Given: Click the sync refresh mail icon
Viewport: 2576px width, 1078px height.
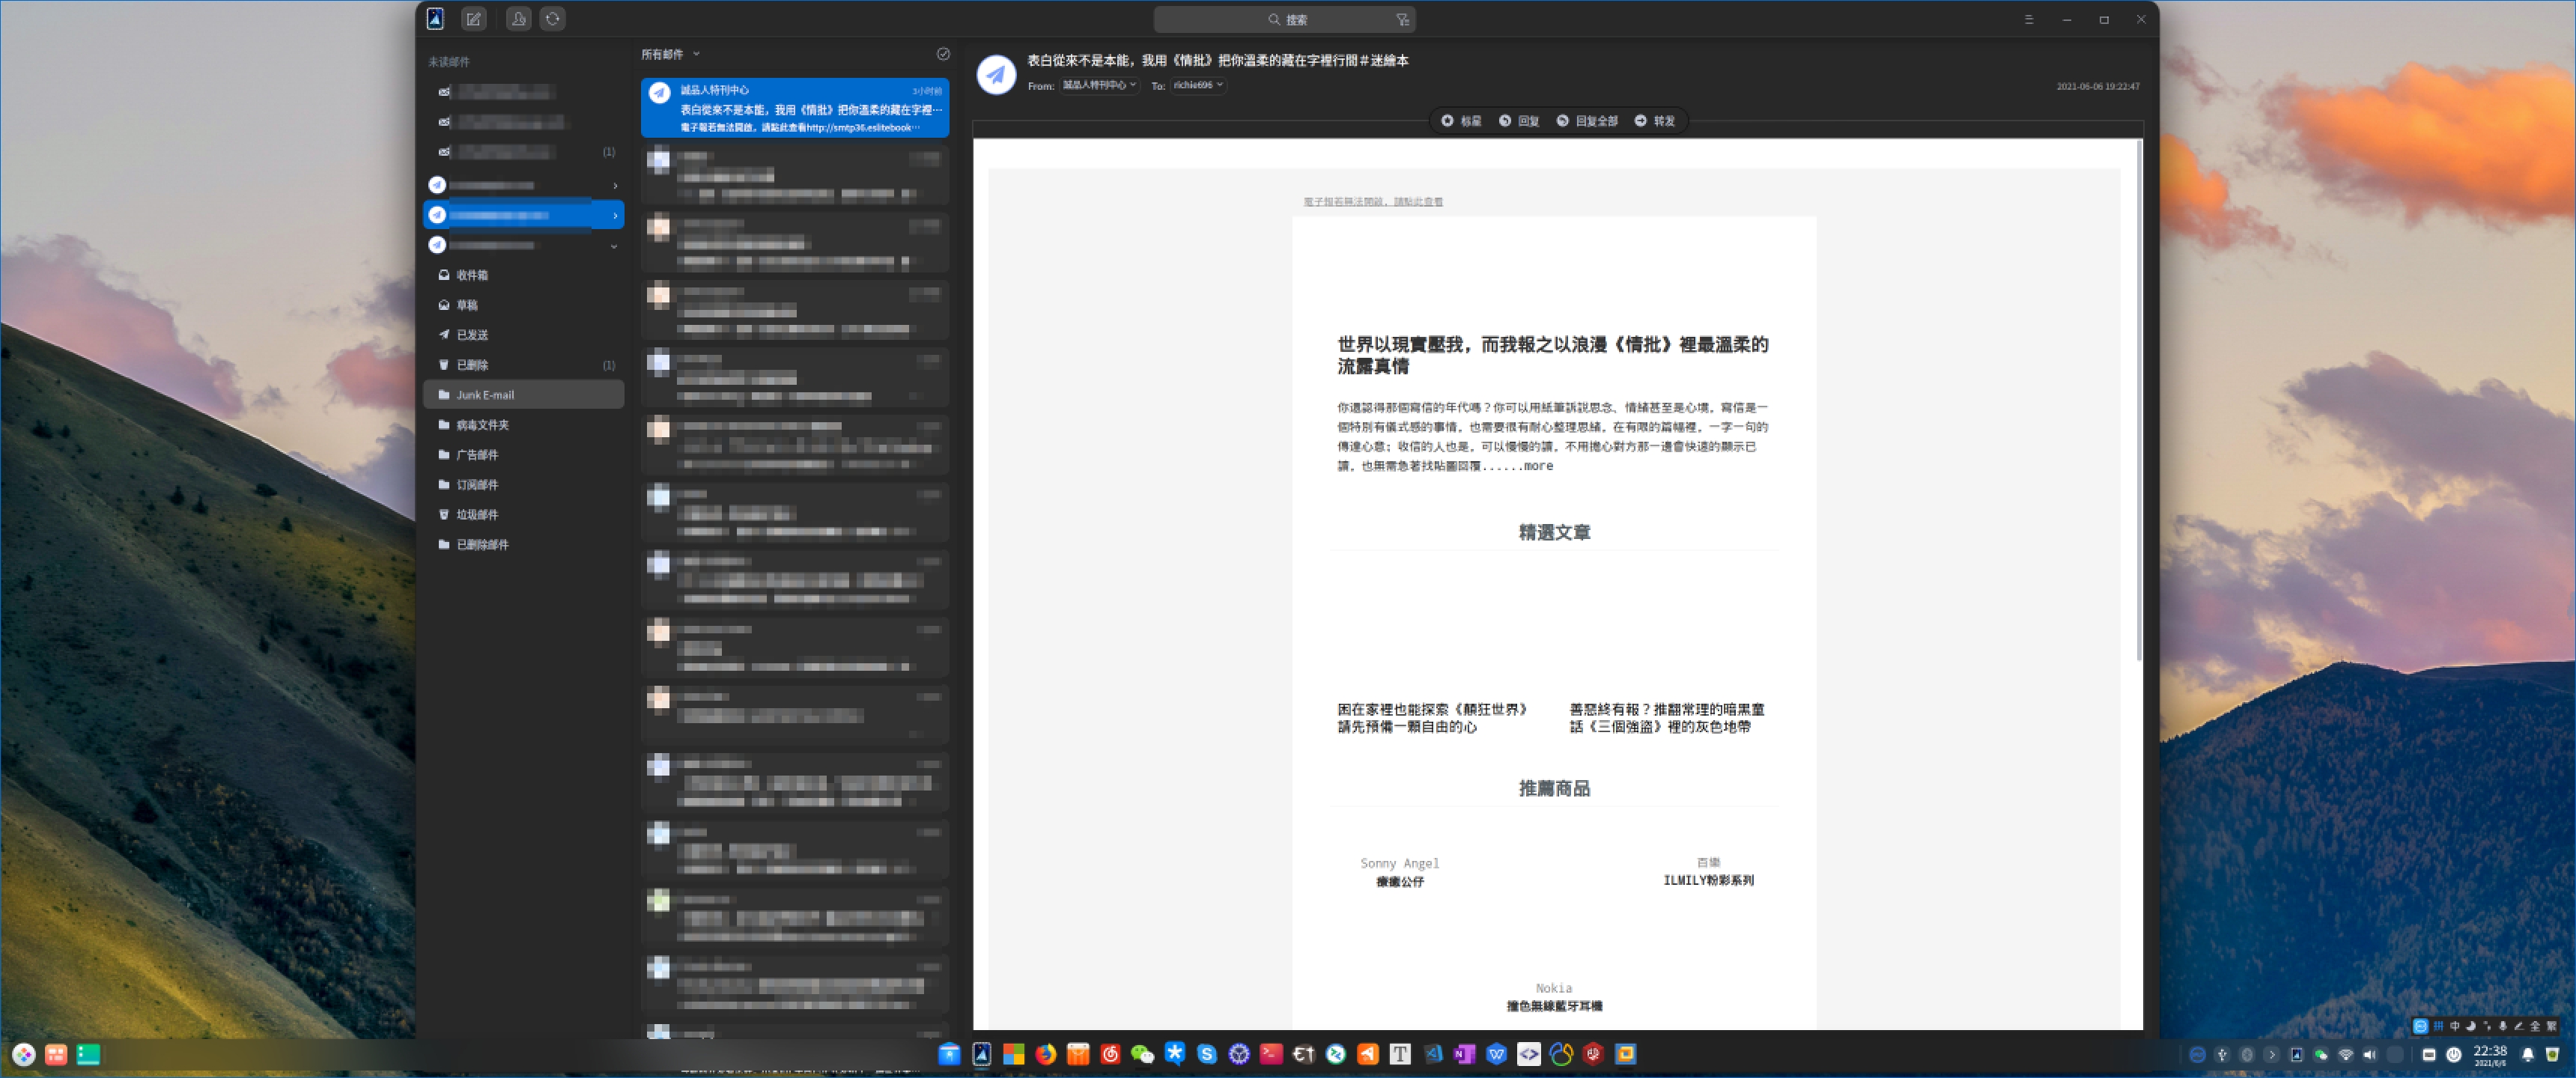Looking at the screenshot, I should [552, 19].
